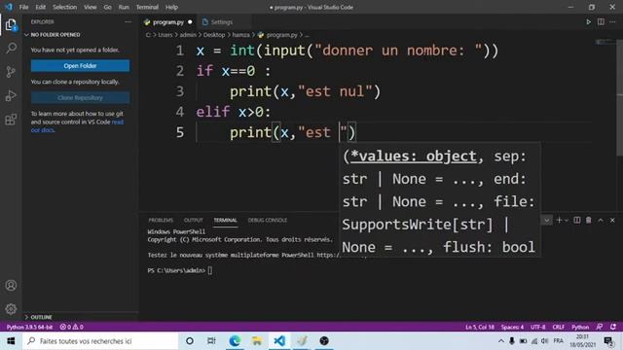The image size is (623, 350).
Task: Click Desktop in the breadcrumb path
Action: tap(214, 35)
